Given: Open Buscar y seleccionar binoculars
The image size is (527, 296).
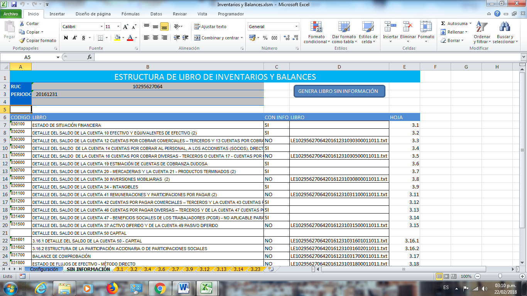Looking at the screenshot, I should coord(505,27).
